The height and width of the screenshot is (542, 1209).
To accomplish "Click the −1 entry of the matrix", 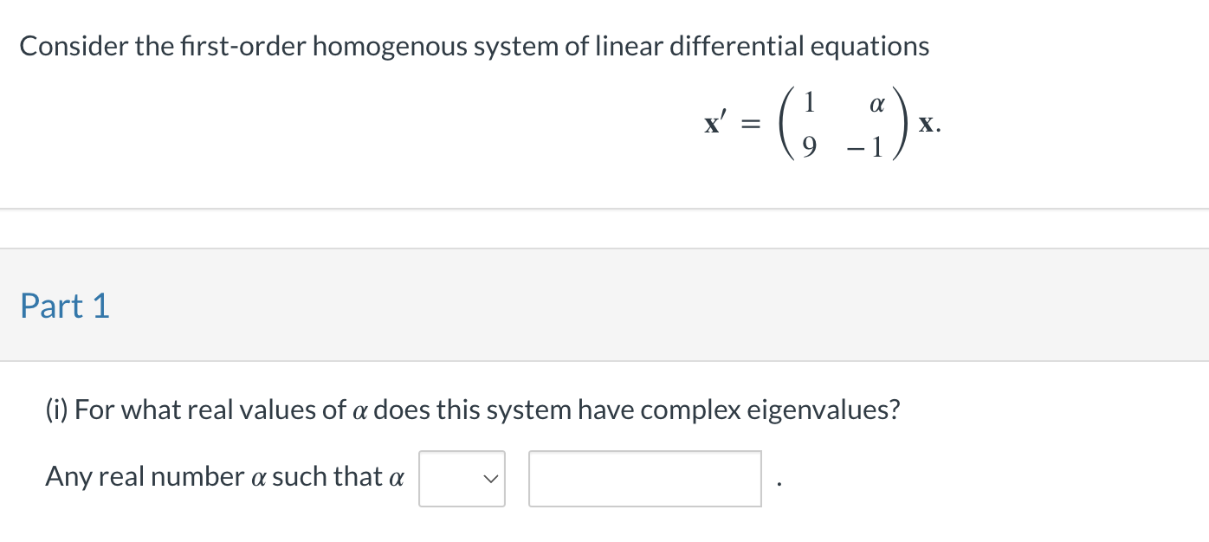I will click(868, 148).
